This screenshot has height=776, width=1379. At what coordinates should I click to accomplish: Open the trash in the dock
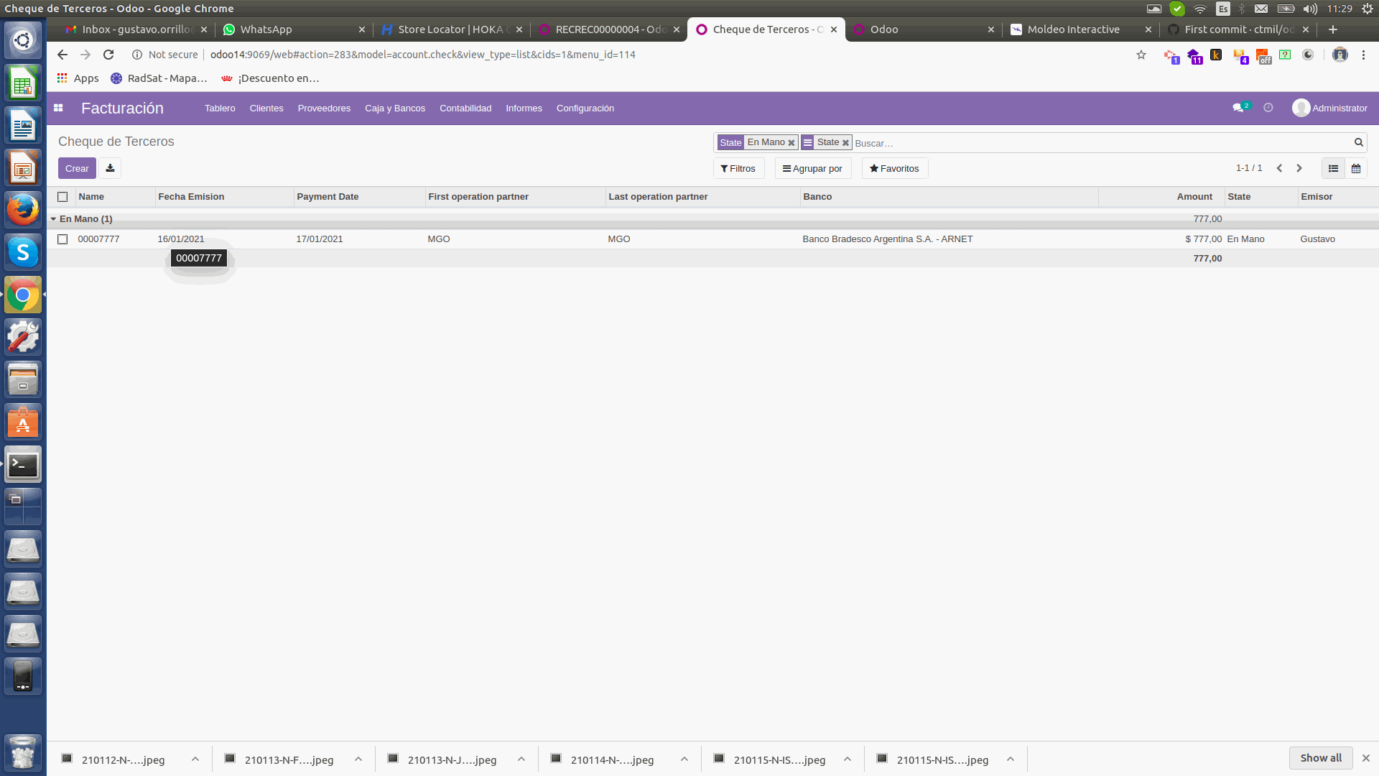pyautogui.click(x=23, y=752)
